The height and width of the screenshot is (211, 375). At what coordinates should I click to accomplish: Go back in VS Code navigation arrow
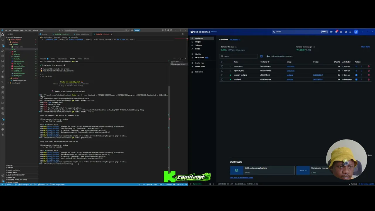click(59, 30)
